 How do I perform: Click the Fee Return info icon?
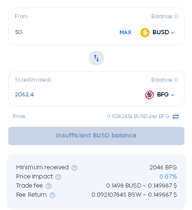(x=52, y=195)
